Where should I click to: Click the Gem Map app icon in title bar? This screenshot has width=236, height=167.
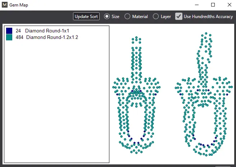pos(5,5)
